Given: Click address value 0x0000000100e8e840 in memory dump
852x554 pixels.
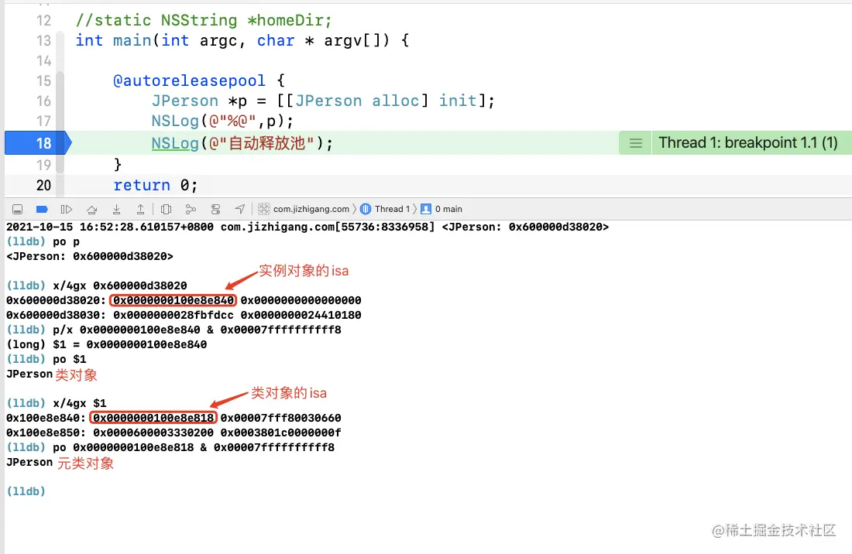Looking at the screenshot, I should 173,300.
